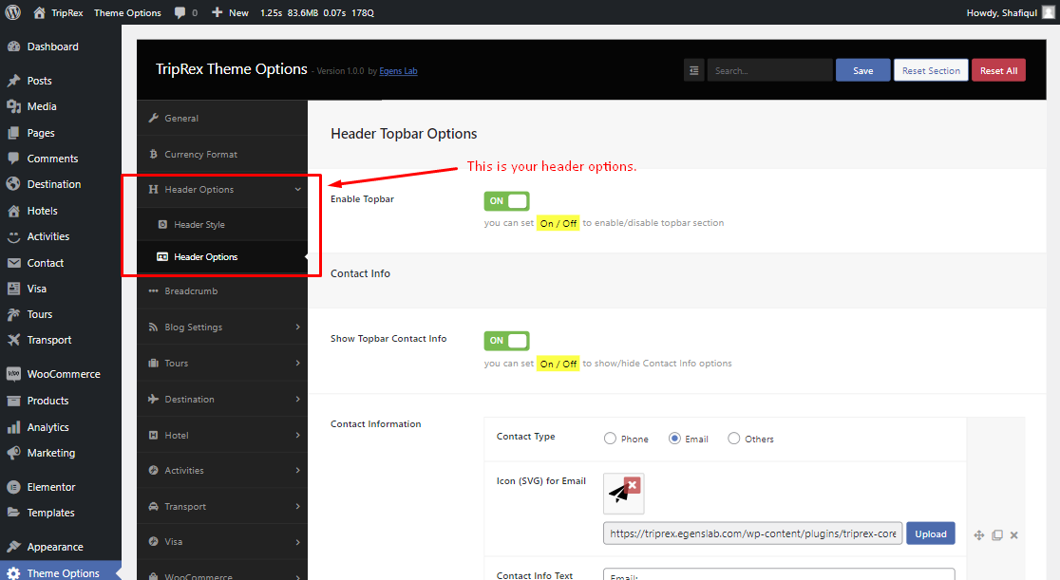Click the Media library icon
The height and width of the screenshot is (580, 1060).
pos(13,106)
